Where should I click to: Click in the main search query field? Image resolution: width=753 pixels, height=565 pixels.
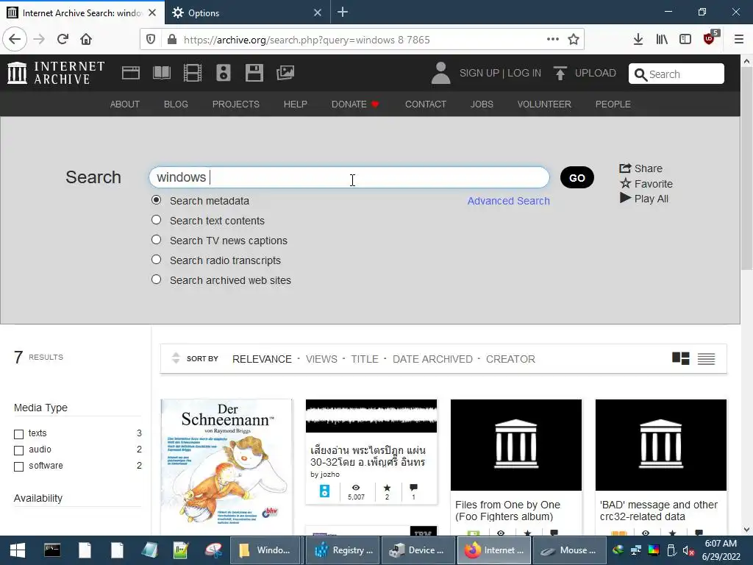pyautogui.click(x=349, y=177)
